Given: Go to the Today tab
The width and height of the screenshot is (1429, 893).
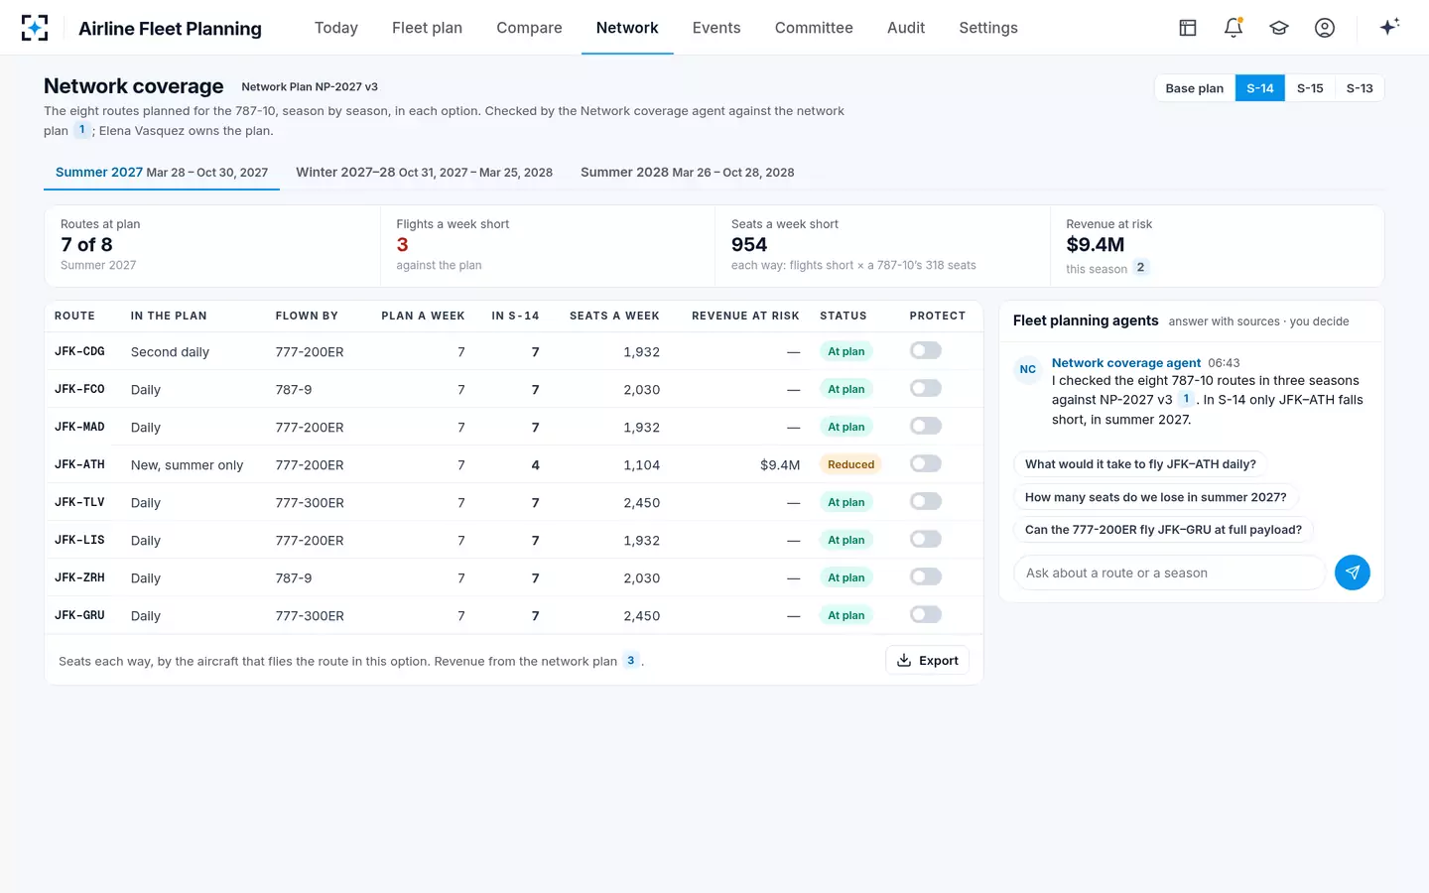Looking at the screenshot, I should click(336, 28).
